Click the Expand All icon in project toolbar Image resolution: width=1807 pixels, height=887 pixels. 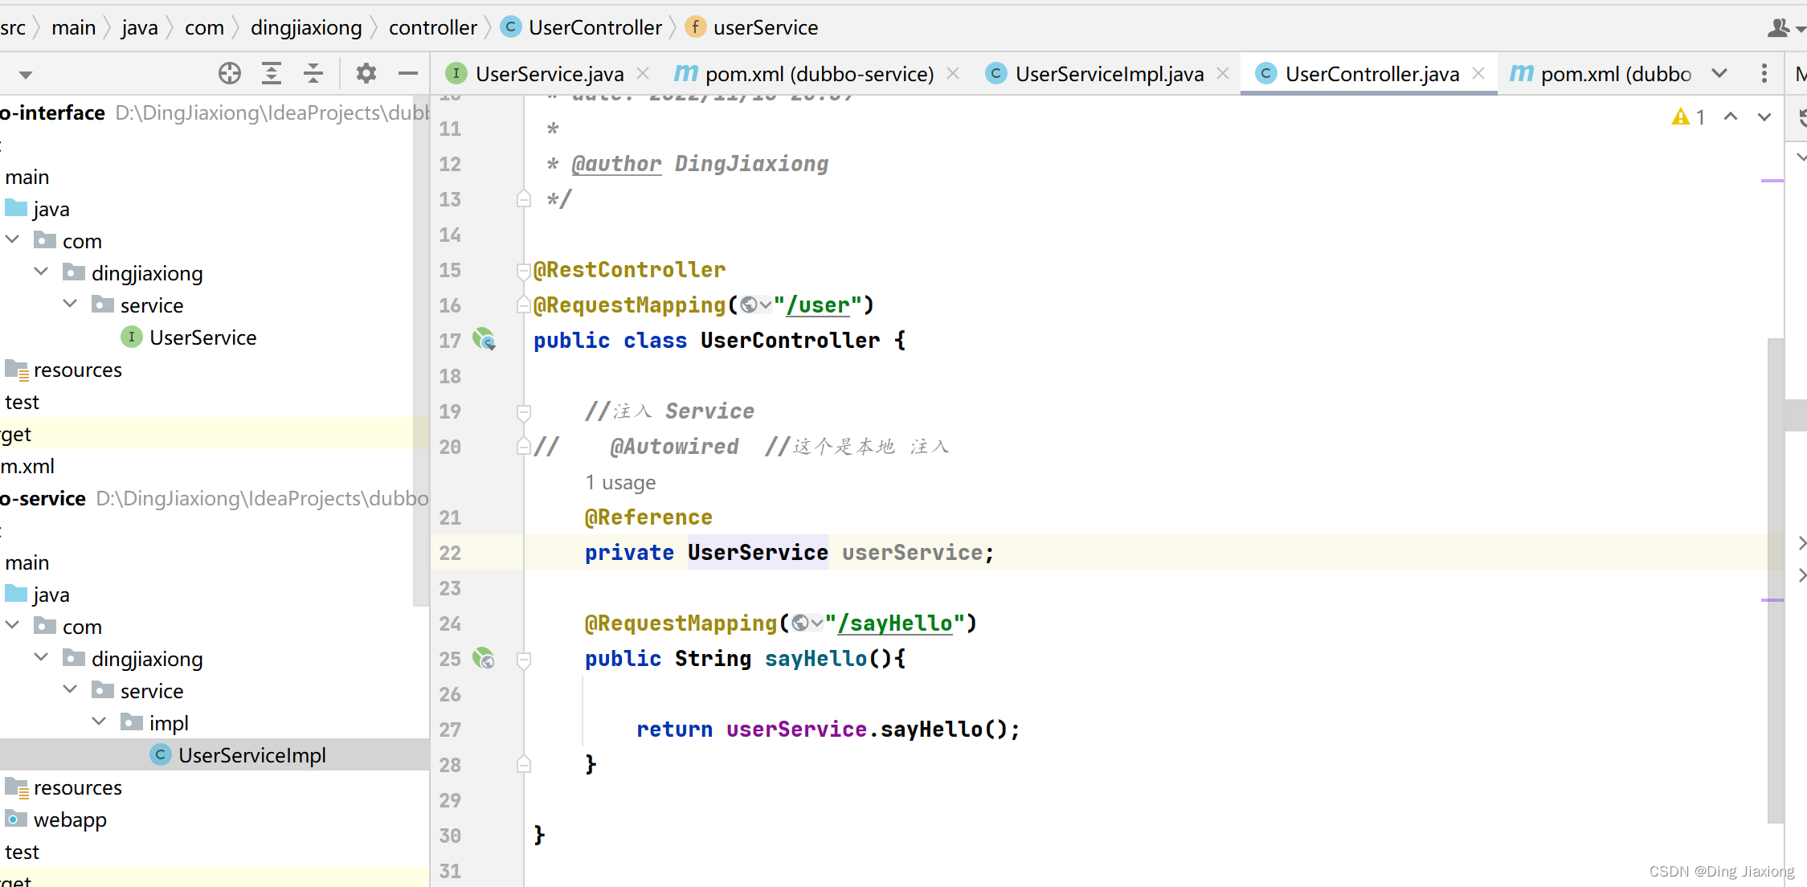click(272, 74)
